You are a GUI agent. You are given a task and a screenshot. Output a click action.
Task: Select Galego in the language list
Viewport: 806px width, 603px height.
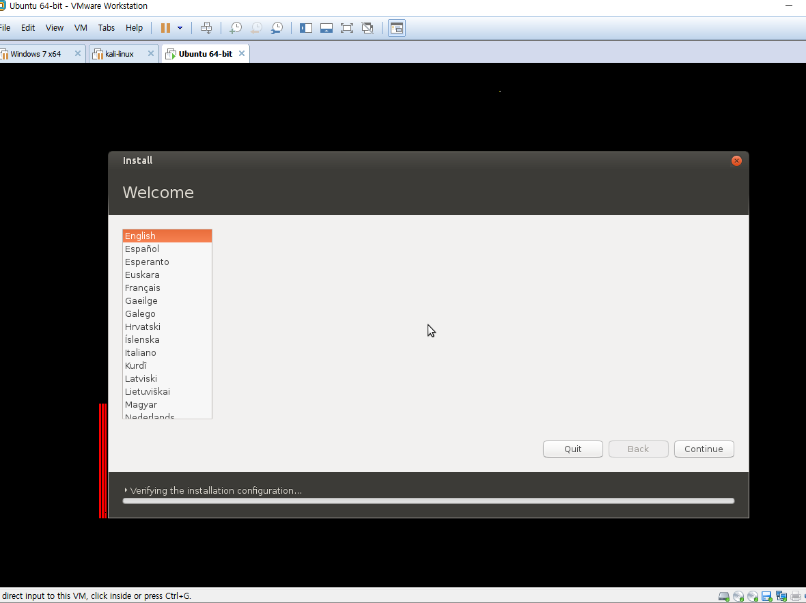(x=167, y=313)
